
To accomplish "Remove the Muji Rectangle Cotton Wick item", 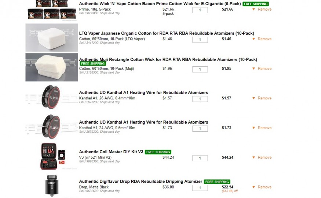I will pos(265,69).
